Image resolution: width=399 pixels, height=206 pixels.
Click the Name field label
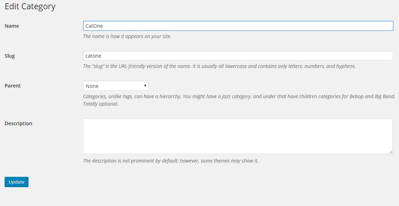click(12, 26)
